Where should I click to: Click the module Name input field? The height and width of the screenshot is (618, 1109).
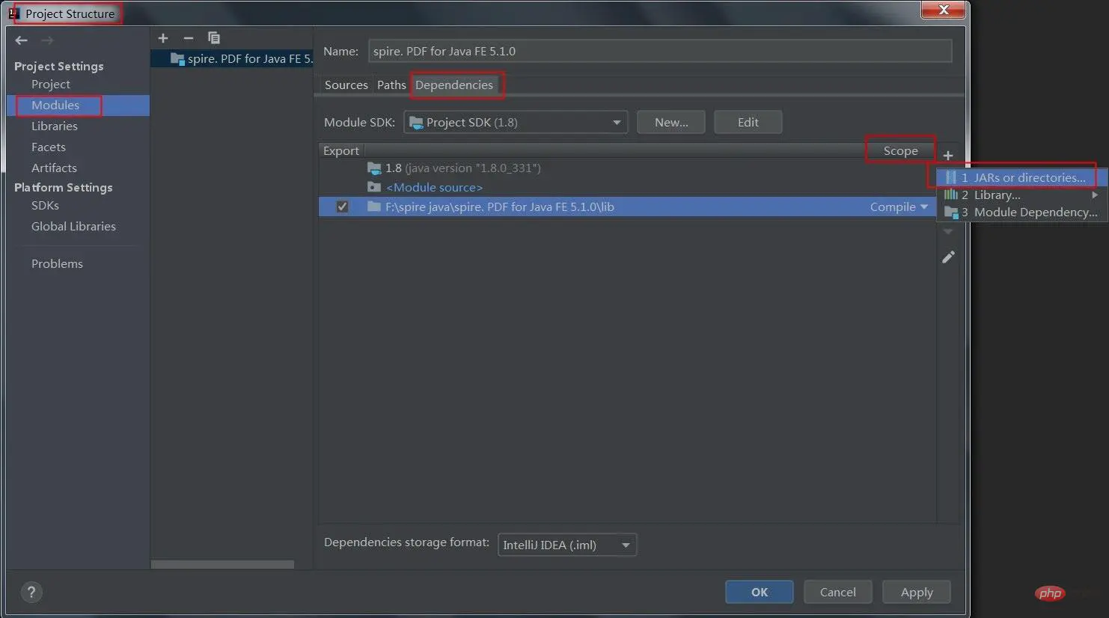tap(659, 52)
